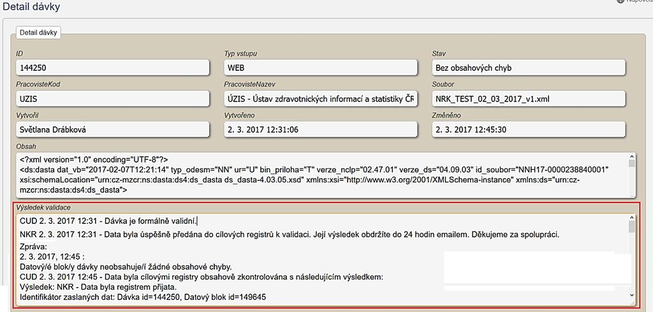Viewport: 653px width, 312px height.
Task: Click the Stav field Bez obsahových chyb
Action: coord(529,68)
